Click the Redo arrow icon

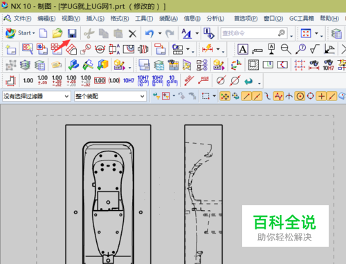click(170, 34)
